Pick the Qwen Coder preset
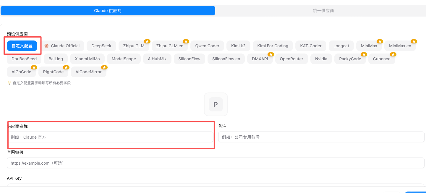 click(x=207, y=46)
